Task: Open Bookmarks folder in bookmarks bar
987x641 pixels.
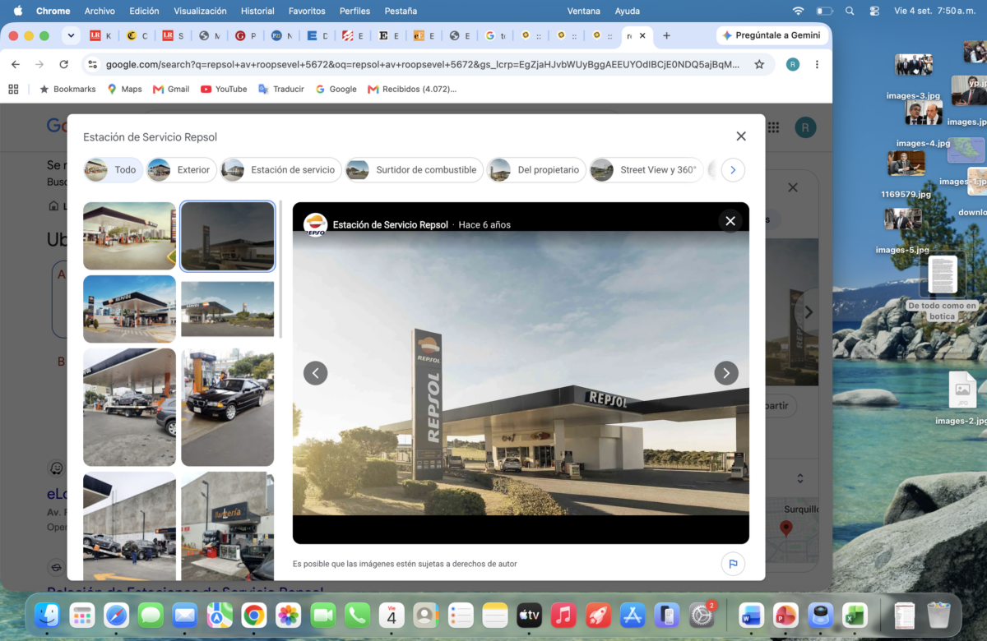Action: 67,89
